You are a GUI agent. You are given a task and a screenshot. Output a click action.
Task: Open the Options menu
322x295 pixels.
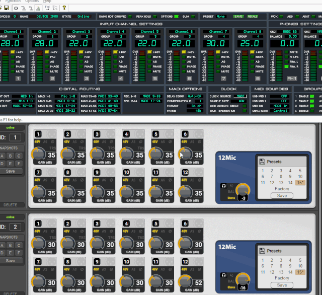coord(32,2)
